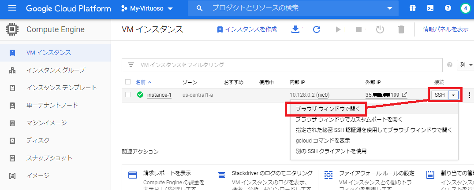Image resolution: width=474 pixels, height=190 pixels.
Task: Open the instance-1 link
Action: click(x=159, y=95)
